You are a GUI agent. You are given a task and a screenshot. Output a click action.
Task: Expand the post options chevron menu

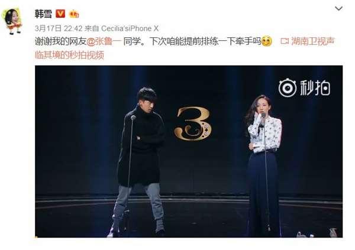click(x=338, y=9)
